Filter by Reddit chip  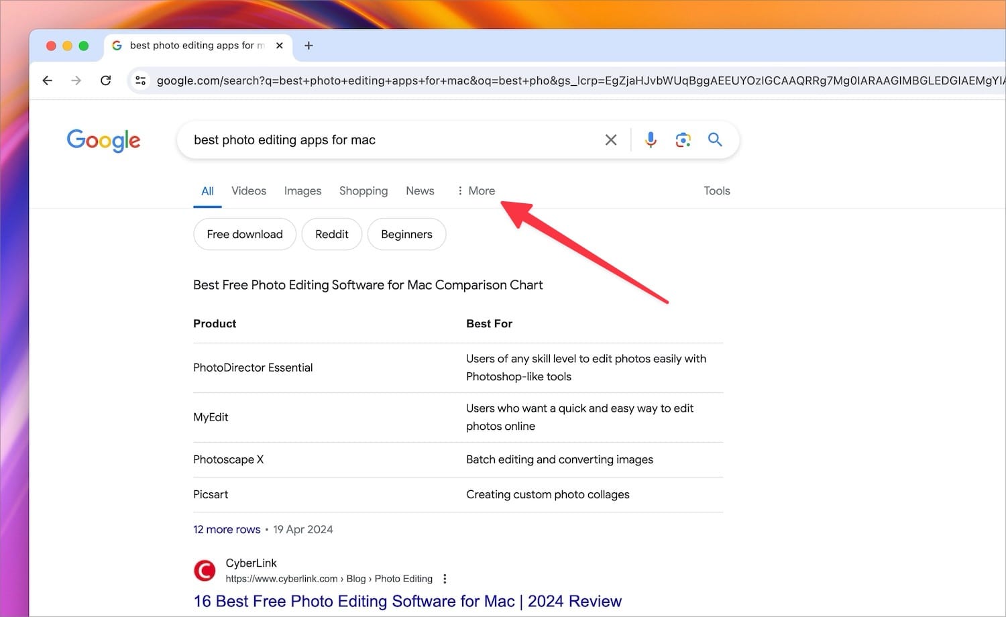[x=332, y=234]
